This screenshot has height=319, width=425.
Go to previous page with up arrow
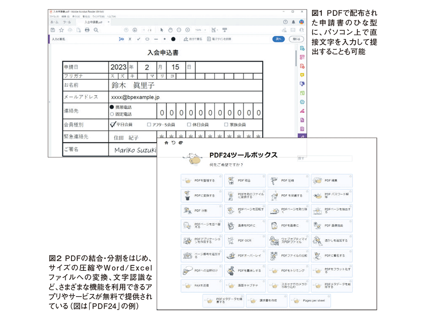point(126,30)
